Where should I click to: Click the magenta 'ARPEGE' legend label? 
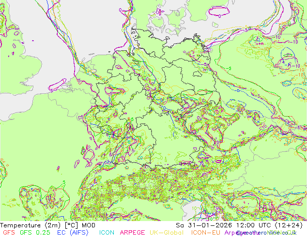(132, 233)
